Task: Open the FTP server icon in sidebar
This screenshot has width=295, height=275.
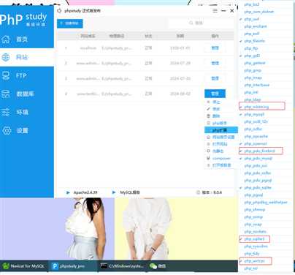Action: coord(6,75)
